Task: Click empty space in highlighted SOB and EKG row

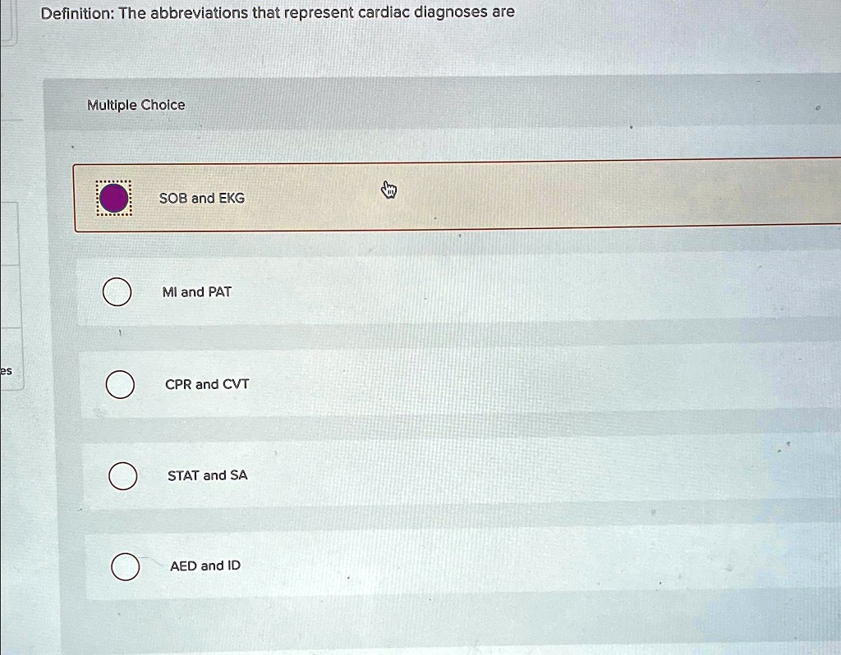Action: [575, 197]
